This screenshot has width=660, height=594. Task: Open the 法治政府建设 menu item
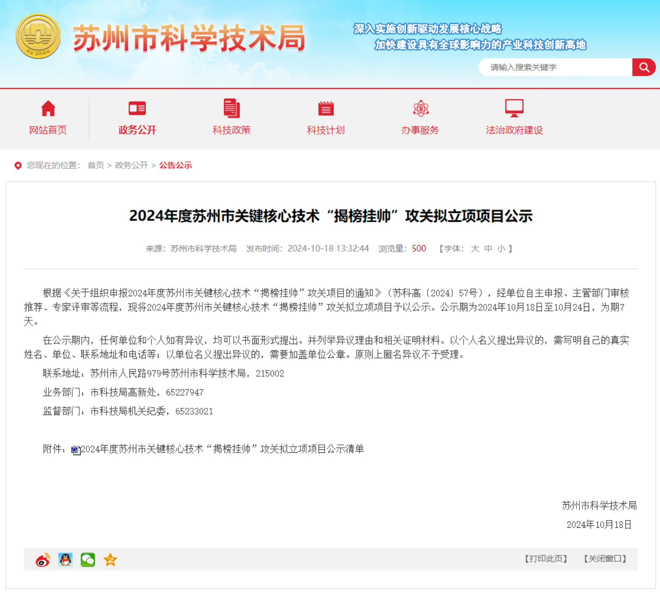click(514, 130)
